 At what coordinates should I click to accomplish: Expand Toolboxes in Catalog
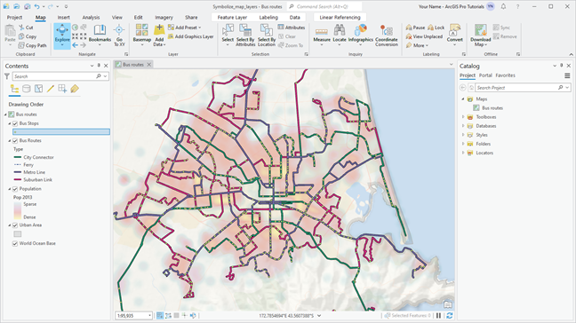tap(463, 117)
